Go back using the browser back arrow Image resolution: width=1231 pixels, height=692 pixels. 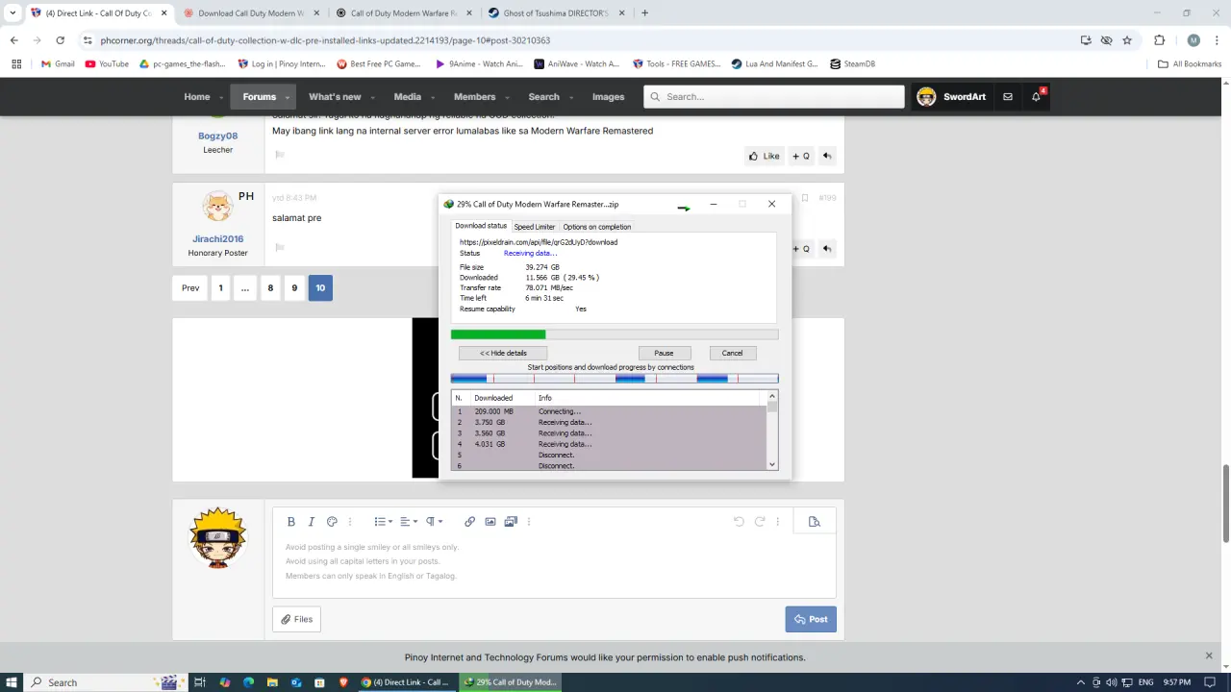click(x=13, y=40)
